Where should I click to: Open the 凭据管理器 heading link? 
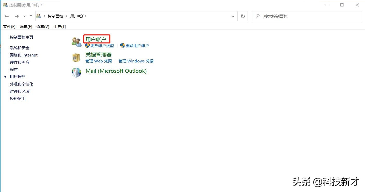[99, 55]
